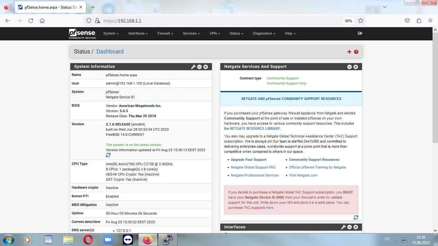The height and width of the screenshot is (246, 438).
Task: Open TeamViewer from the taskbar
Action: coord(128,240)
